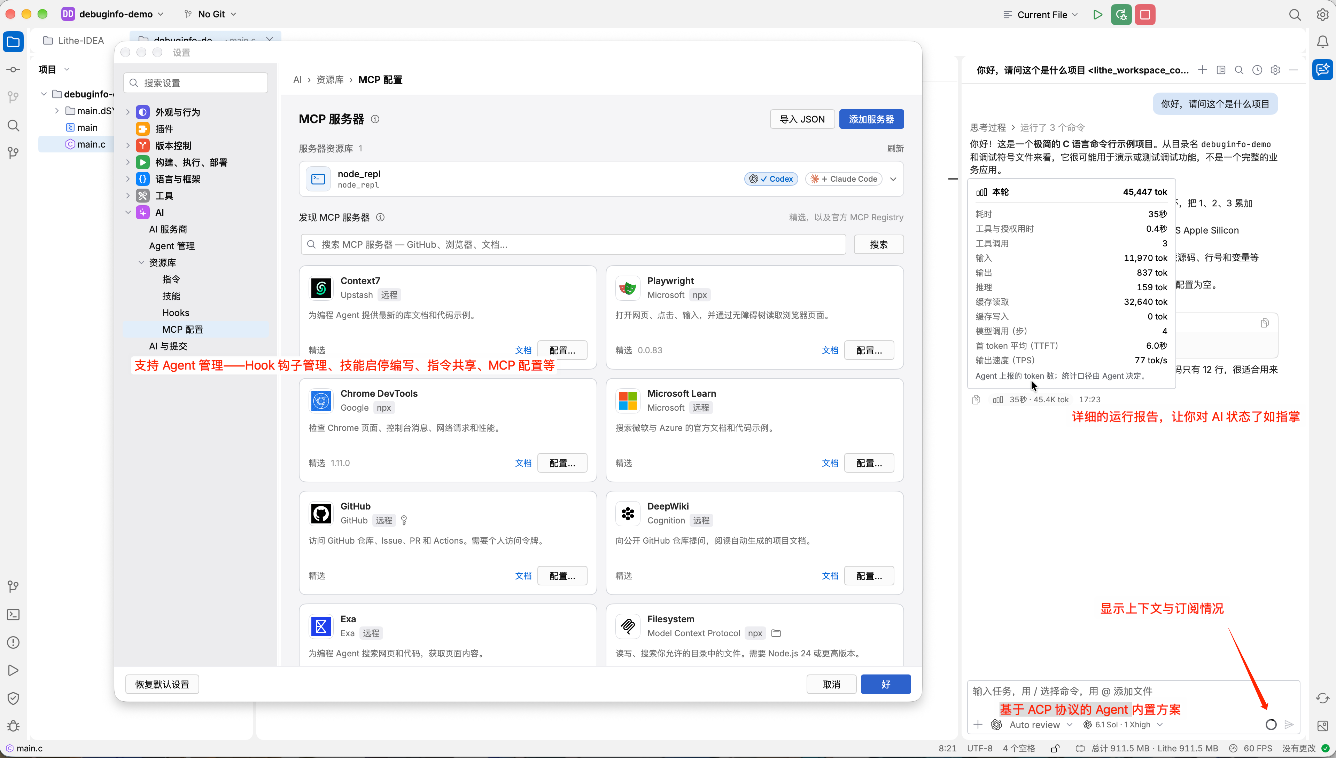Open chat history clock icon

(1257, 70)
